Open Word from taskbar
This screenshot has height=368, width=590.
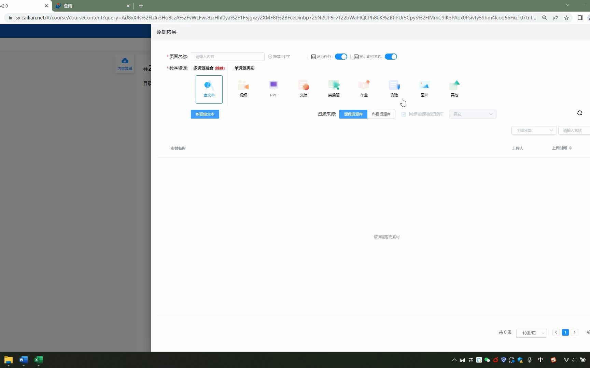tap(24, 360)
